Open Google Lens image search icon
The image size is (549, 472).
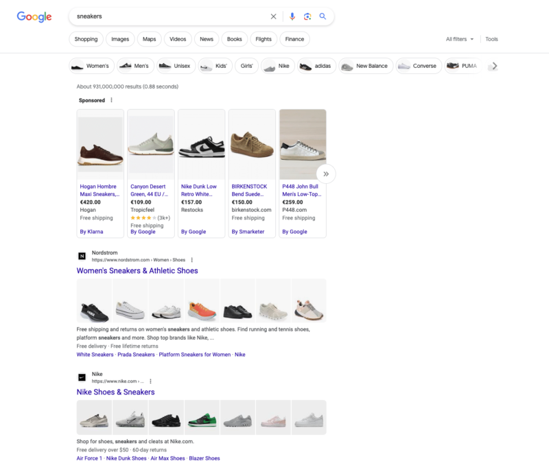click(307, 16)
